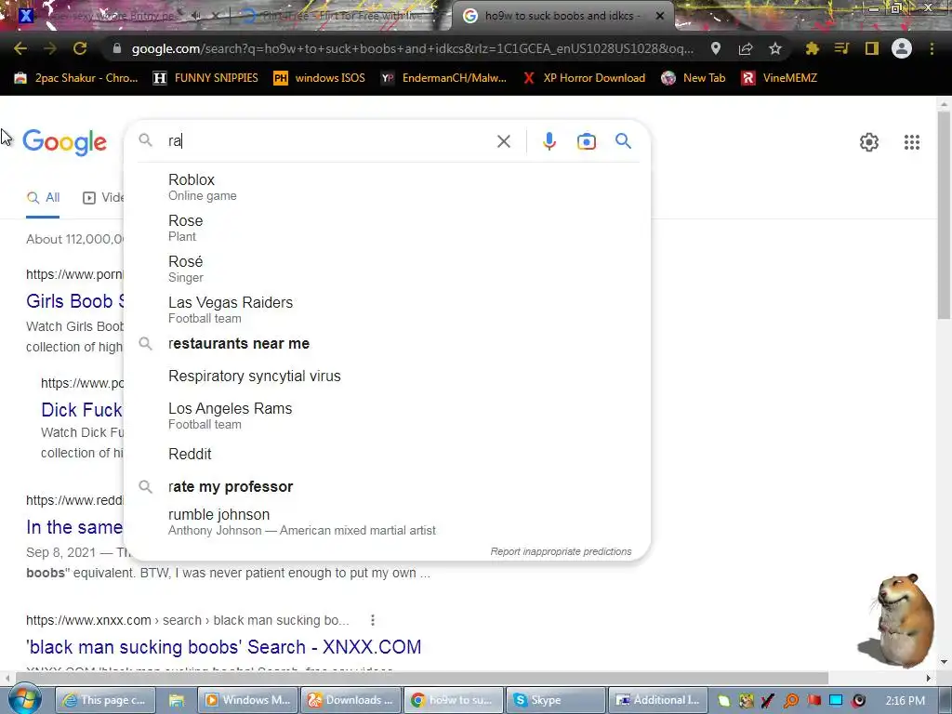Open Additional I... taskbar button
The width and height of the screenshot is (952, 714).
click(657, 700)
